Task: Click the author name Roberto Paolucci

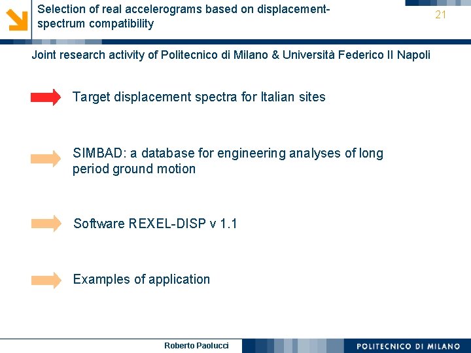Action: click(x=196, y=346)
